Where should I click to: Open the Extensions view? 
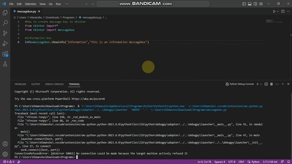[5, 54]
